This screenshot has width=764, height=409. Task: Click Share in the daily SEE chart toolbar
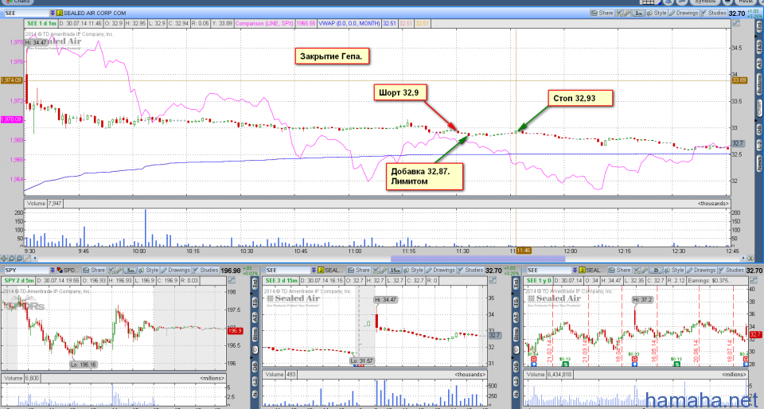[x=620, y=271]
